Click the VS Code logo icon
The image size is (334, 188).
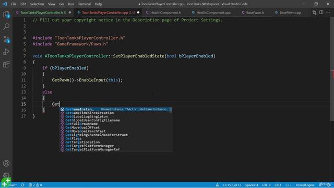click(5, 4)
